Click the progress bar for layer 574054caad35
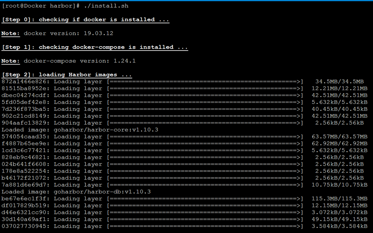The height and width of the screenshot is (233, 373). click(205, 137)
